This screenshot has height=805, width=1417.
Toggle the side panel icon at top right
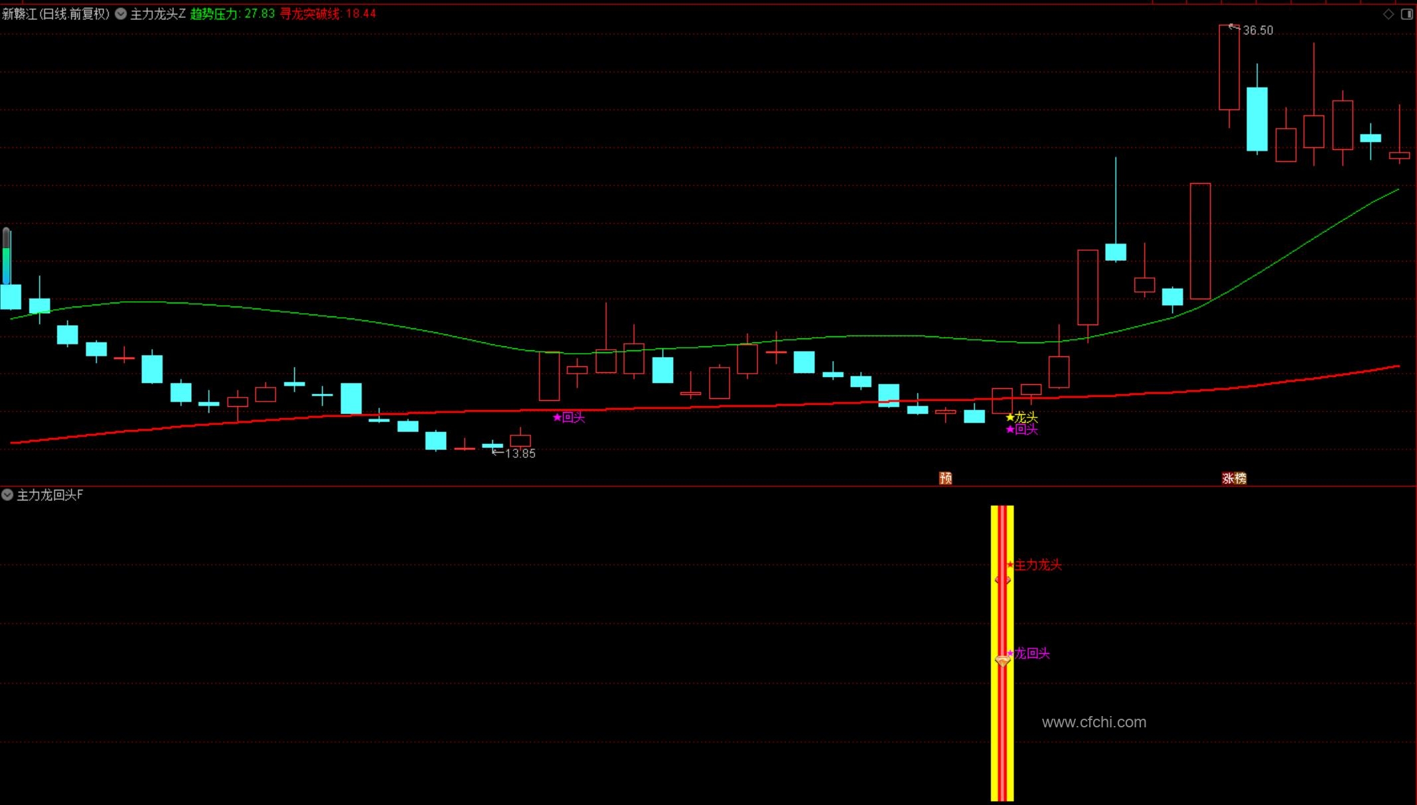(1406, 14)
